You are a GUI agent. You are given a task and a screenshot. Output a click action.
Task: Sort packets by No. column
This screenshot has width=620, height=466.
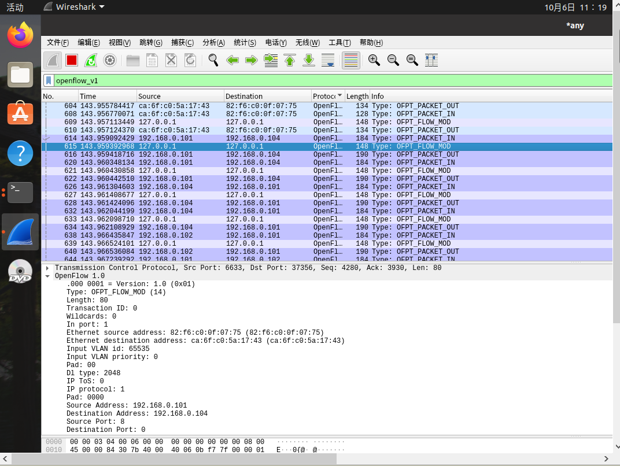(x=60, y=96)
